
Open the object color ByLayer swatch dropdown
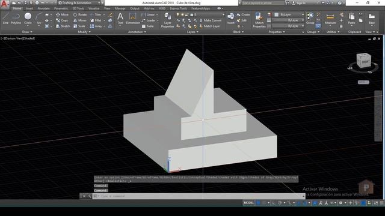click(x=289, y=14)
